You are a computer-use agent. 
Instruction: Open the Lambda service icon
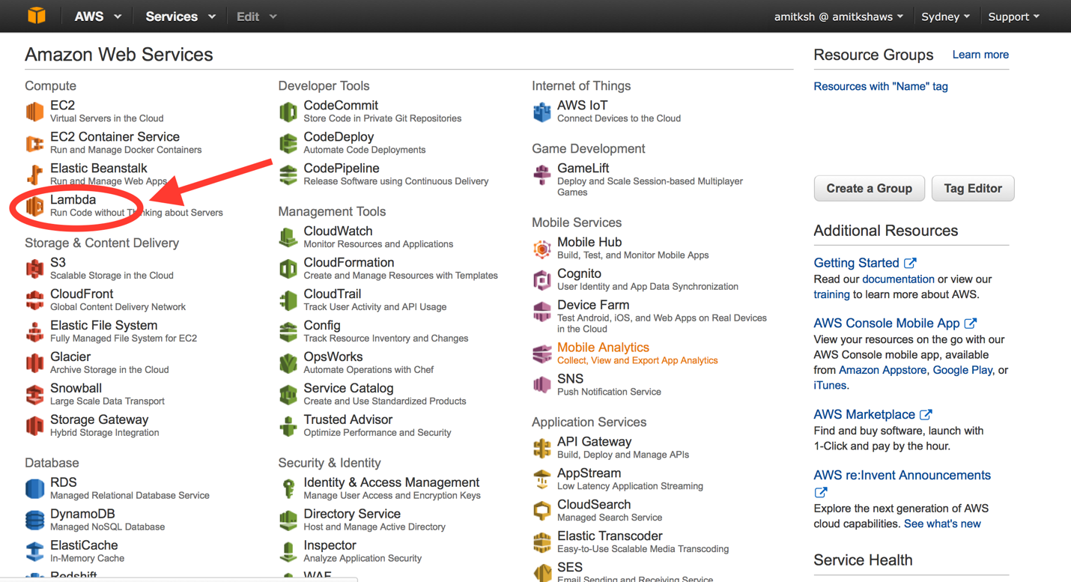pyautogui.click(x=34, y=206)
